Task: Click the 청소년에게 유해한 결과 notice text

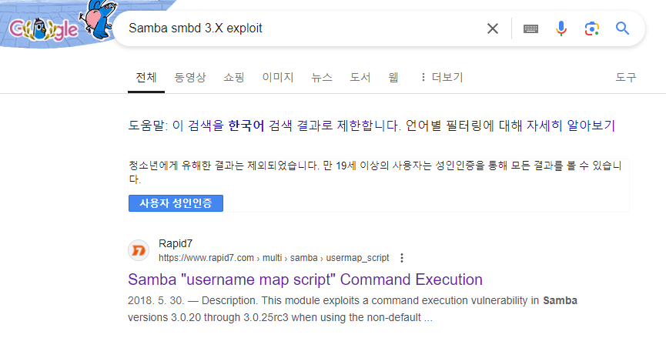Action: point(375,172)
